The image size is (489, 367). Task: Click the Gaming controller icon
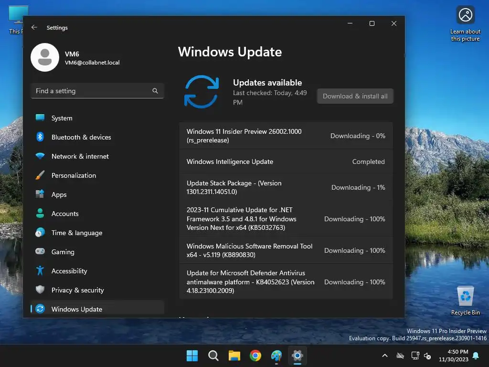pos(40,251)
